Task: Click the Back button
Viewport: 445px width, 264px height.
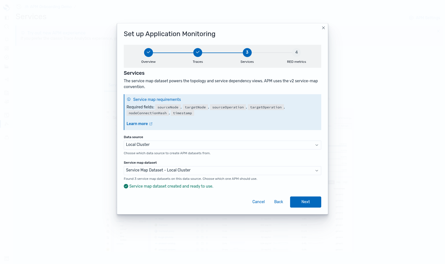Action: tap(279, 202)
